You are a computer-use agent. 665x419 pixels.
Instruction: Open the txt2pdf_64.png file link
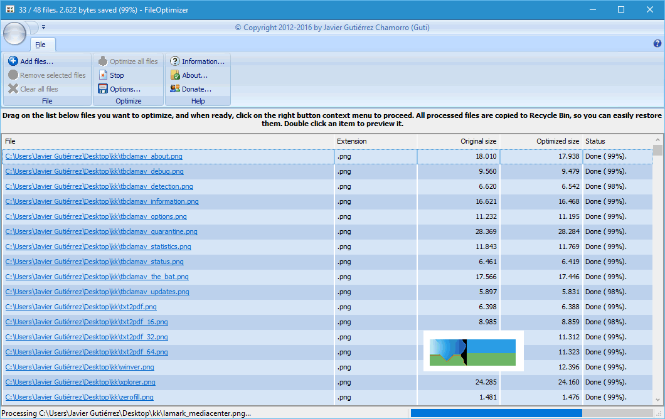[87, 352]
